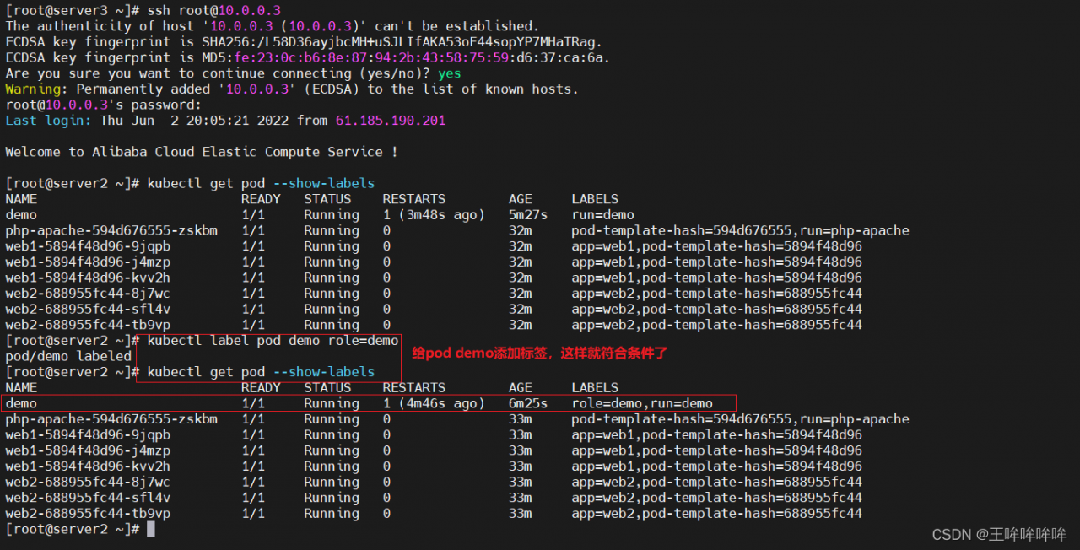Screen dimensions: 1080x550
Task: Click the "5m27s" age value
Action: coord(527,215)
